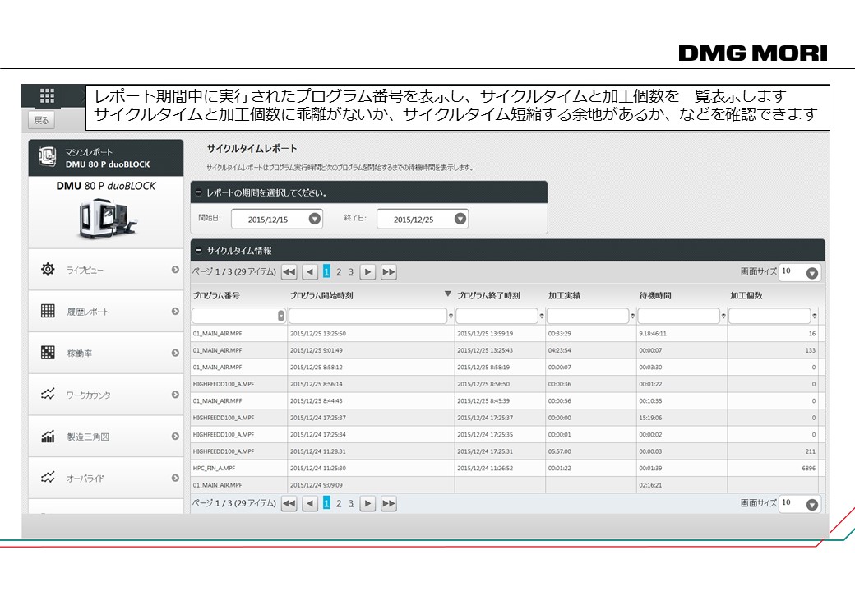Click the bar chart icon beside 製造三角図
855x592 pixels.
(48, 436)
